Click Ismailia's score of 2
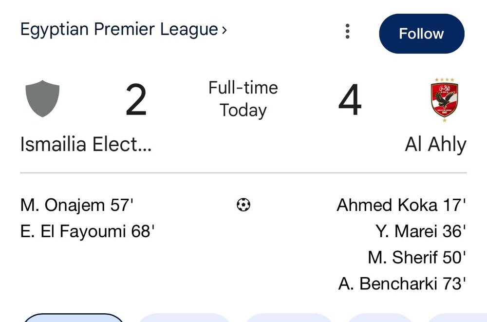This screenshot has height=322, width=487. 136,100
